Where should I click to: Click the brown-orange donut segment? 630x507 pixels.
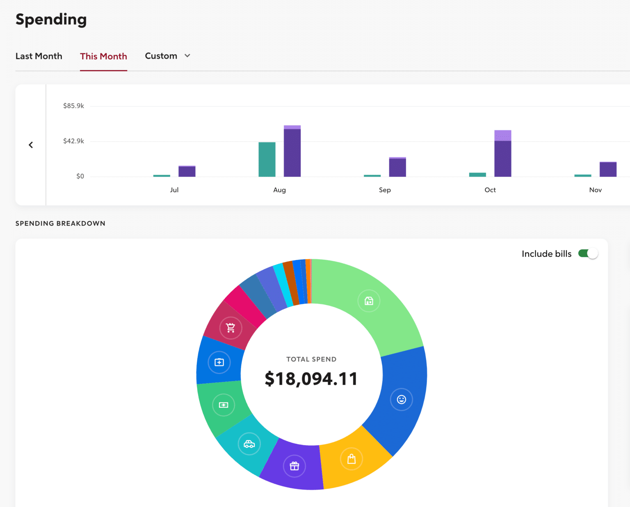pos(291,283)
